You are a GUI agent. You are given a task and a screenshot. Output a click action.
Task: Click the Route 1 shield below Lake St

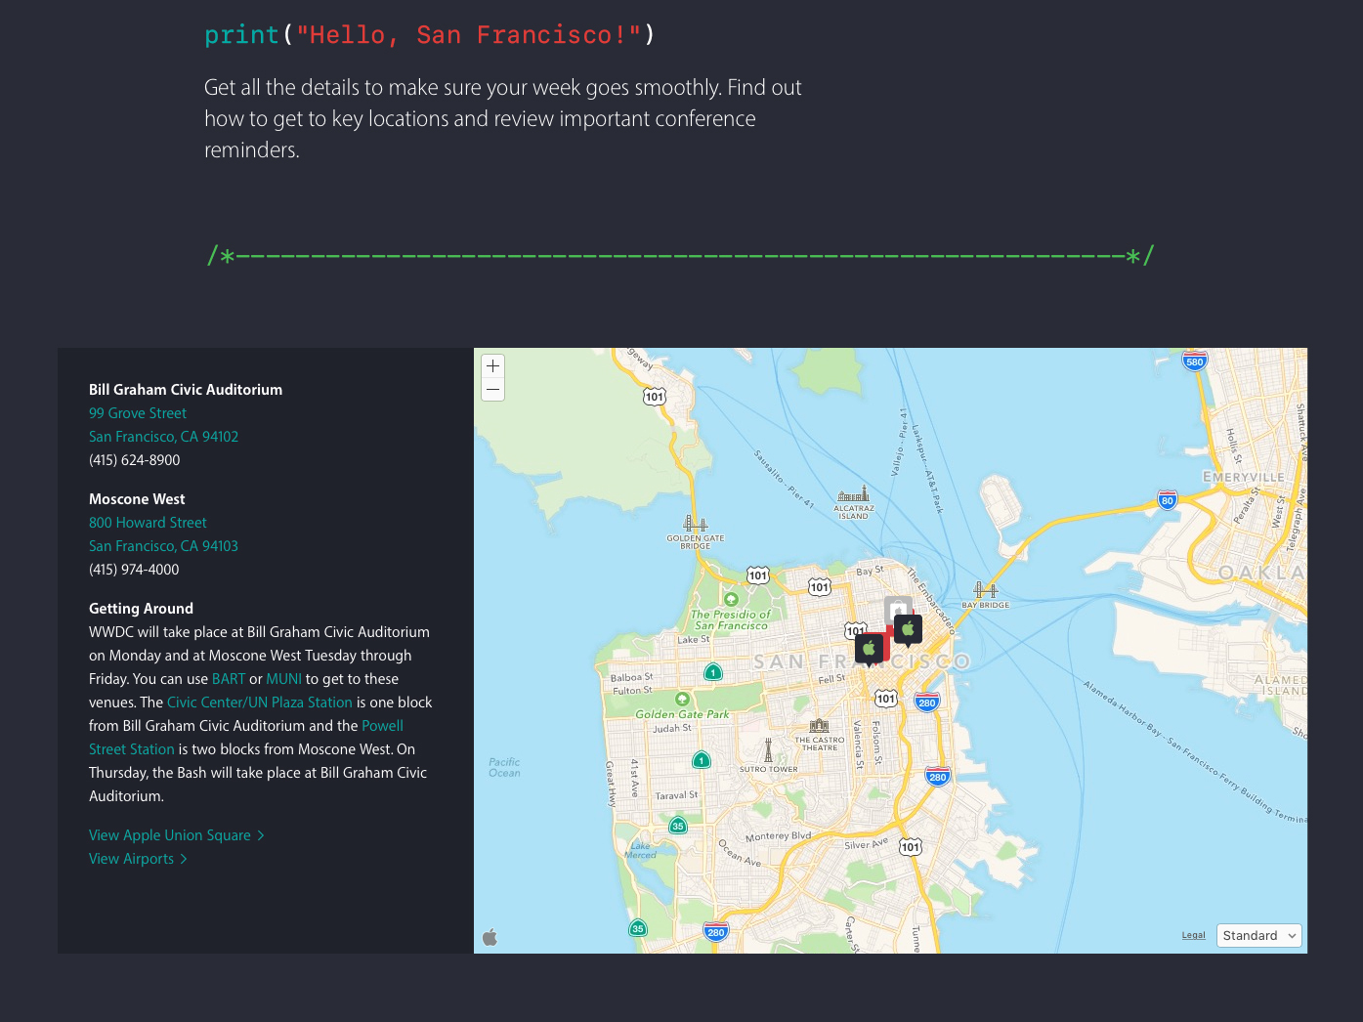coord(713,672)
